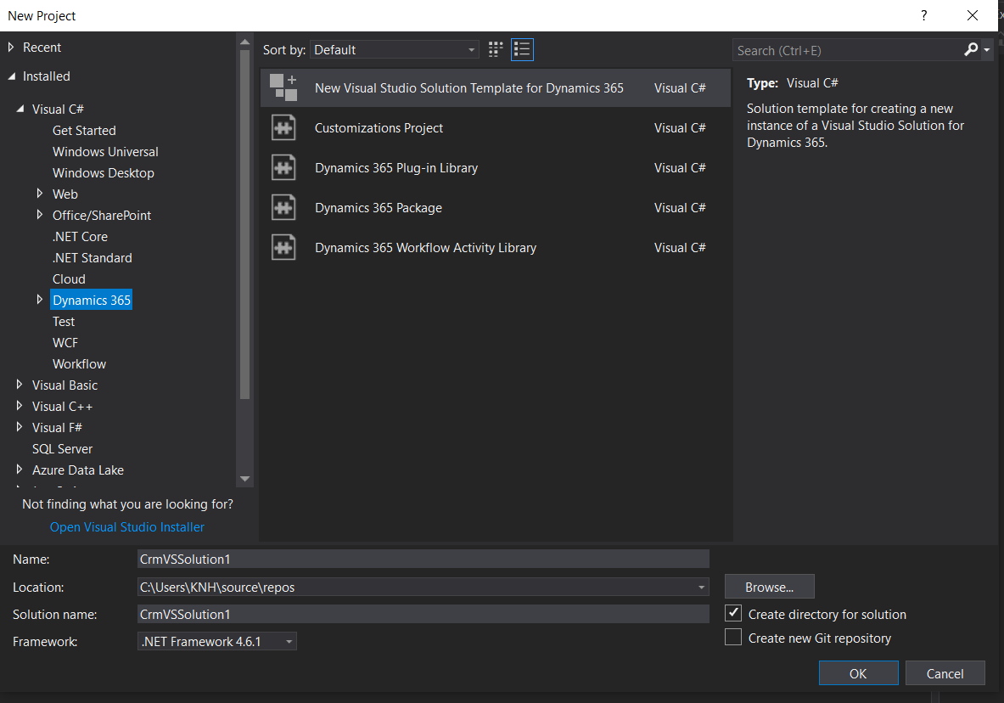The height and width of the screenshot is (703, 1004).
Task: Select New Visual Studio Solution Template row
Action: click(495, 87)
